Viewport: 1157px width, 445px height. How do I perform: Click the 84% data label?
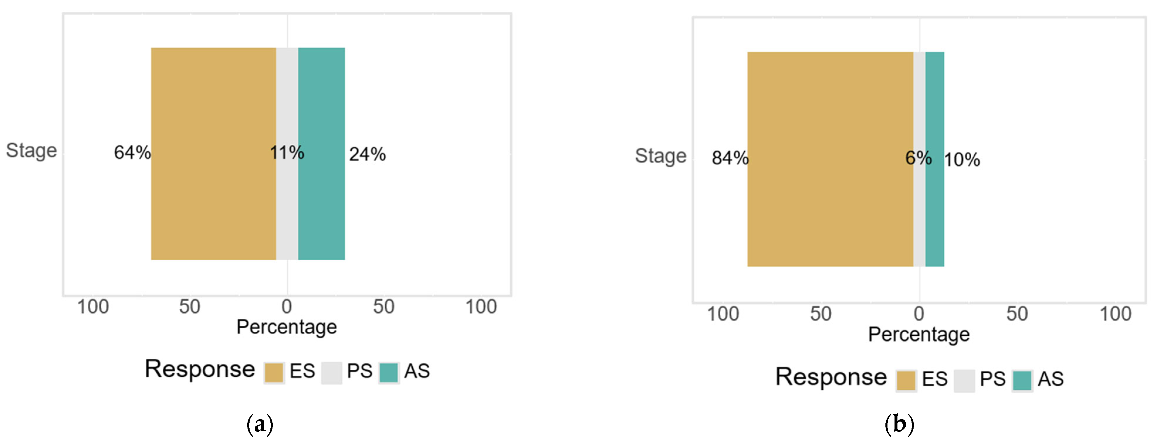pyautogui.click(x=730, y=158)
